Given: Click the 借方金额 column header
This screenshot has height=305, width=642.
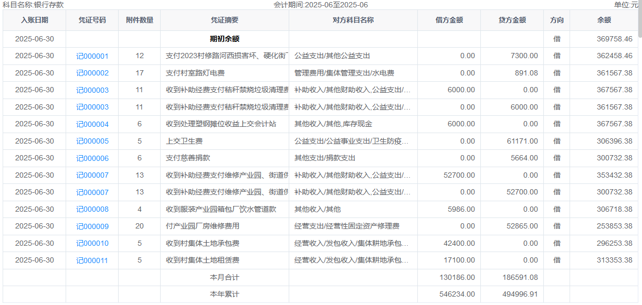Looking at the screenshot, I should 449,20.
